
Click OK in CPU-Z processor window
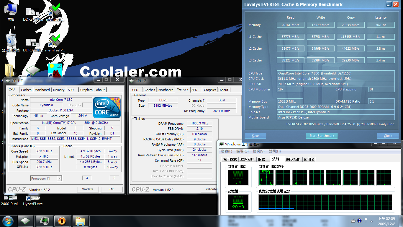pos(112,189)
